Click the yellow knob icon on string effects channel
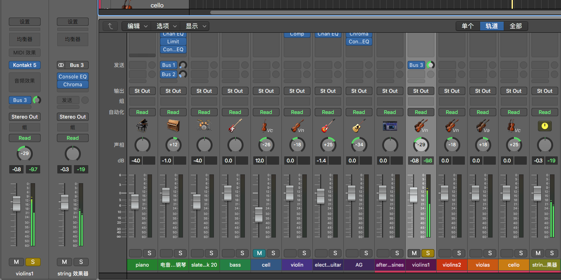This screenshot has height=280, width=561. (544, 126)
